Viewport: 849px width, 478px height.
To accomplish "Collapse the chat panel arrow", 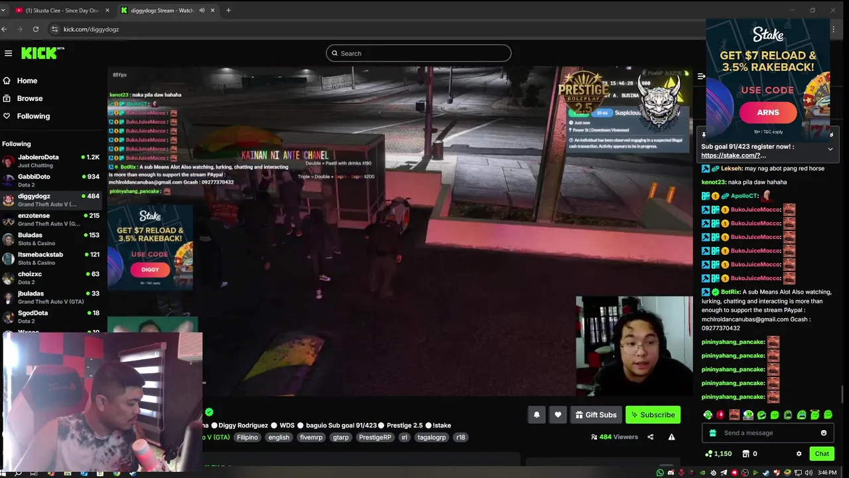I will coord(701,76).
